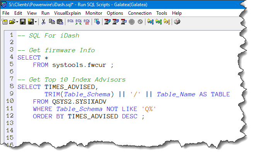Click the Open file folder icon
Screen dimensions: 256x157
(x=12, y=22)
